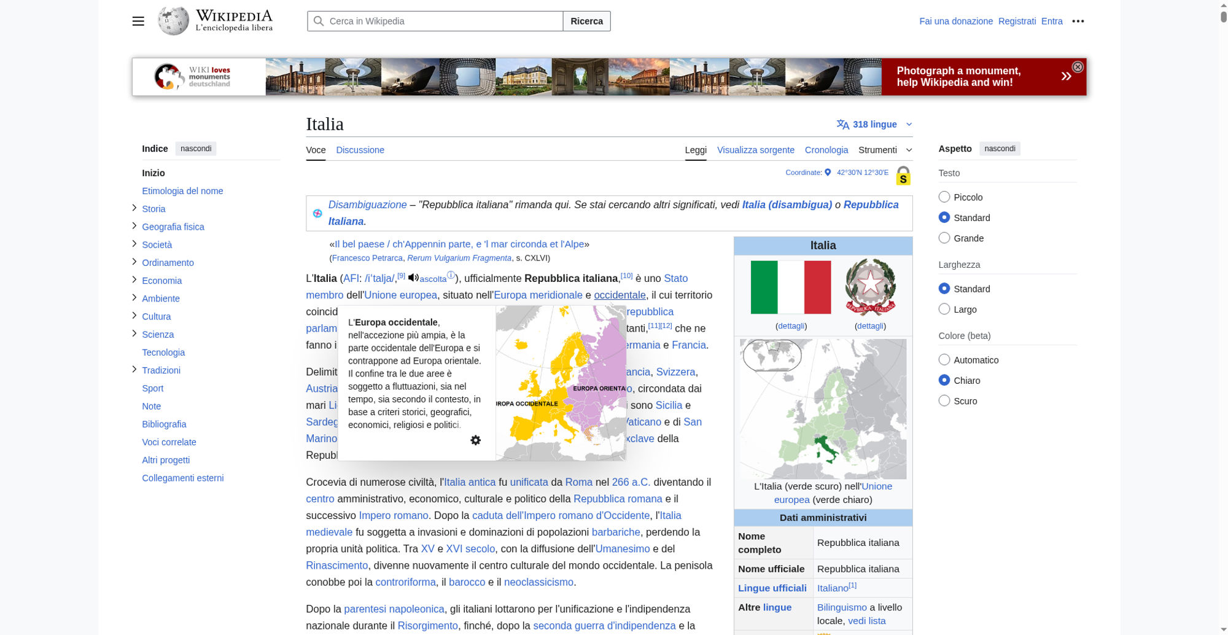
Task: Open the Strumenti dropdown menu
Action: pos(885,150)
